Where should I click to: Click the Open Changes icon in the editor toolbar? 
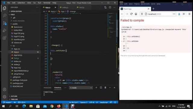(105, 7)
